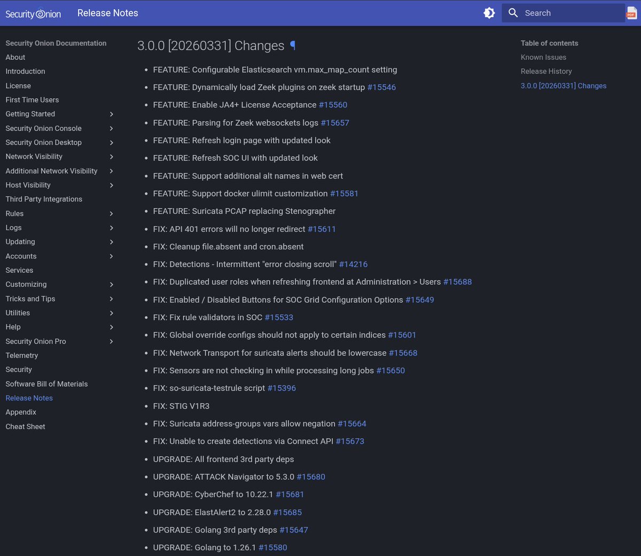Viewport: 641px width, 556px height.
Task: Open the Cheat Sheet page
Action: point(25,427)
